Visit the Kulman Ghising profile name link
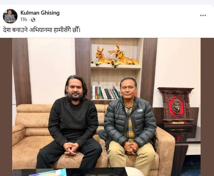 (40, 13)
